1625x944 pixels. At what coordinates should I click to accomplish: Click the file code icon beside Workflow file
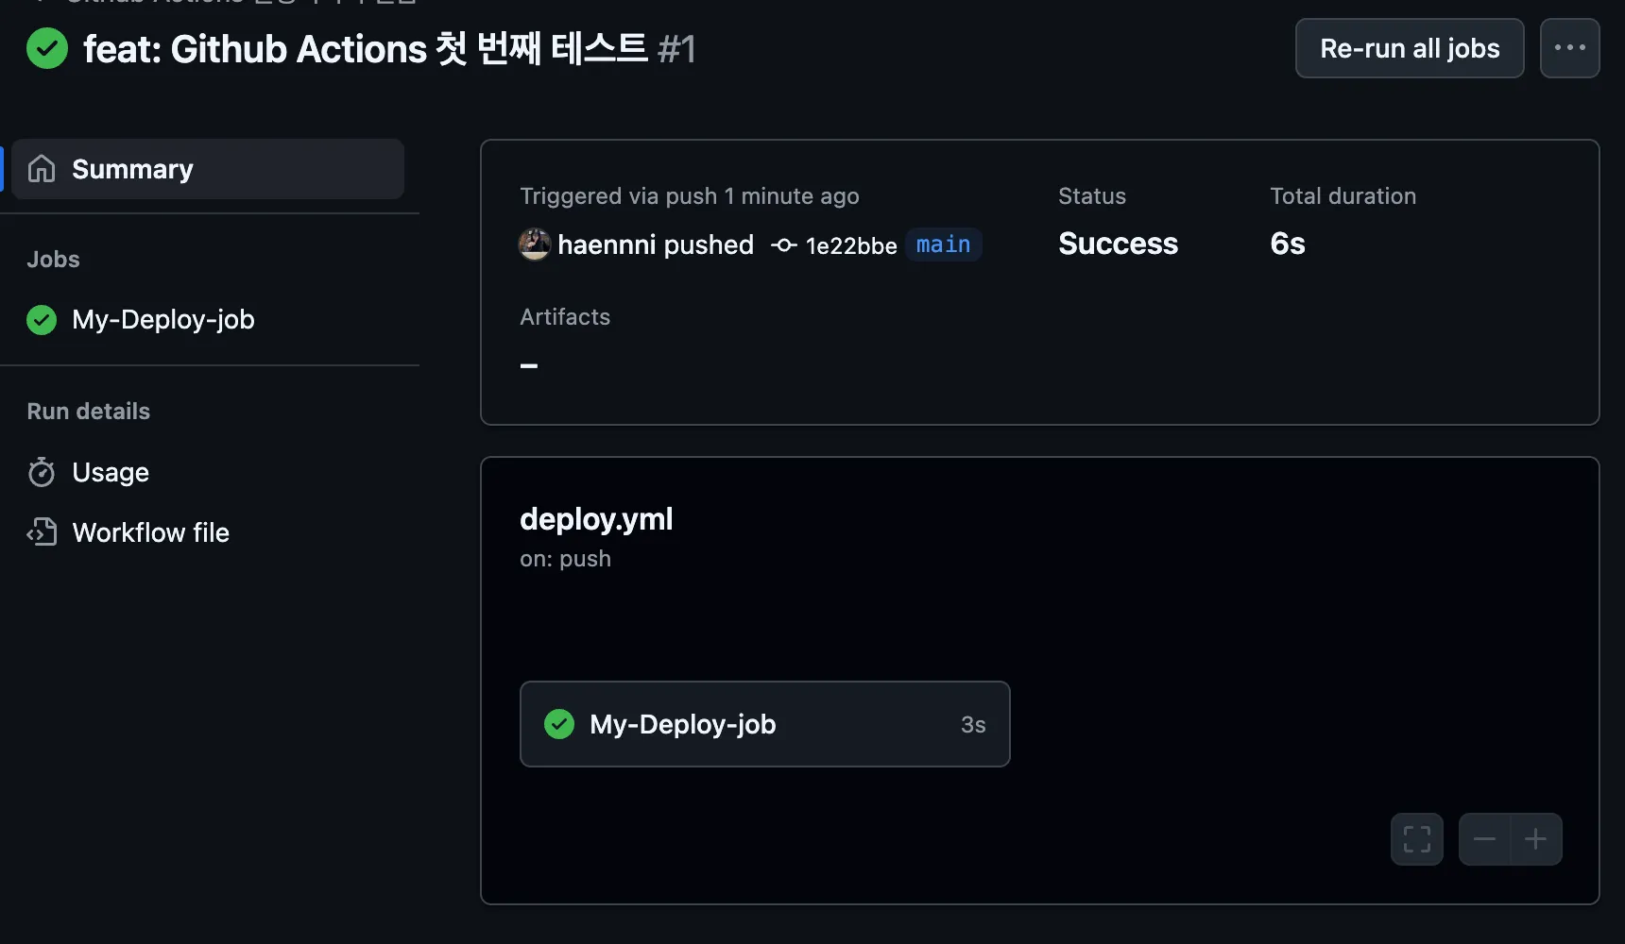42,532
